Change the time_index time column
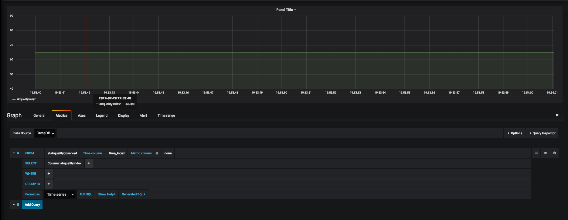This screenshot has height=220, width=568. [x=117, y=153]
